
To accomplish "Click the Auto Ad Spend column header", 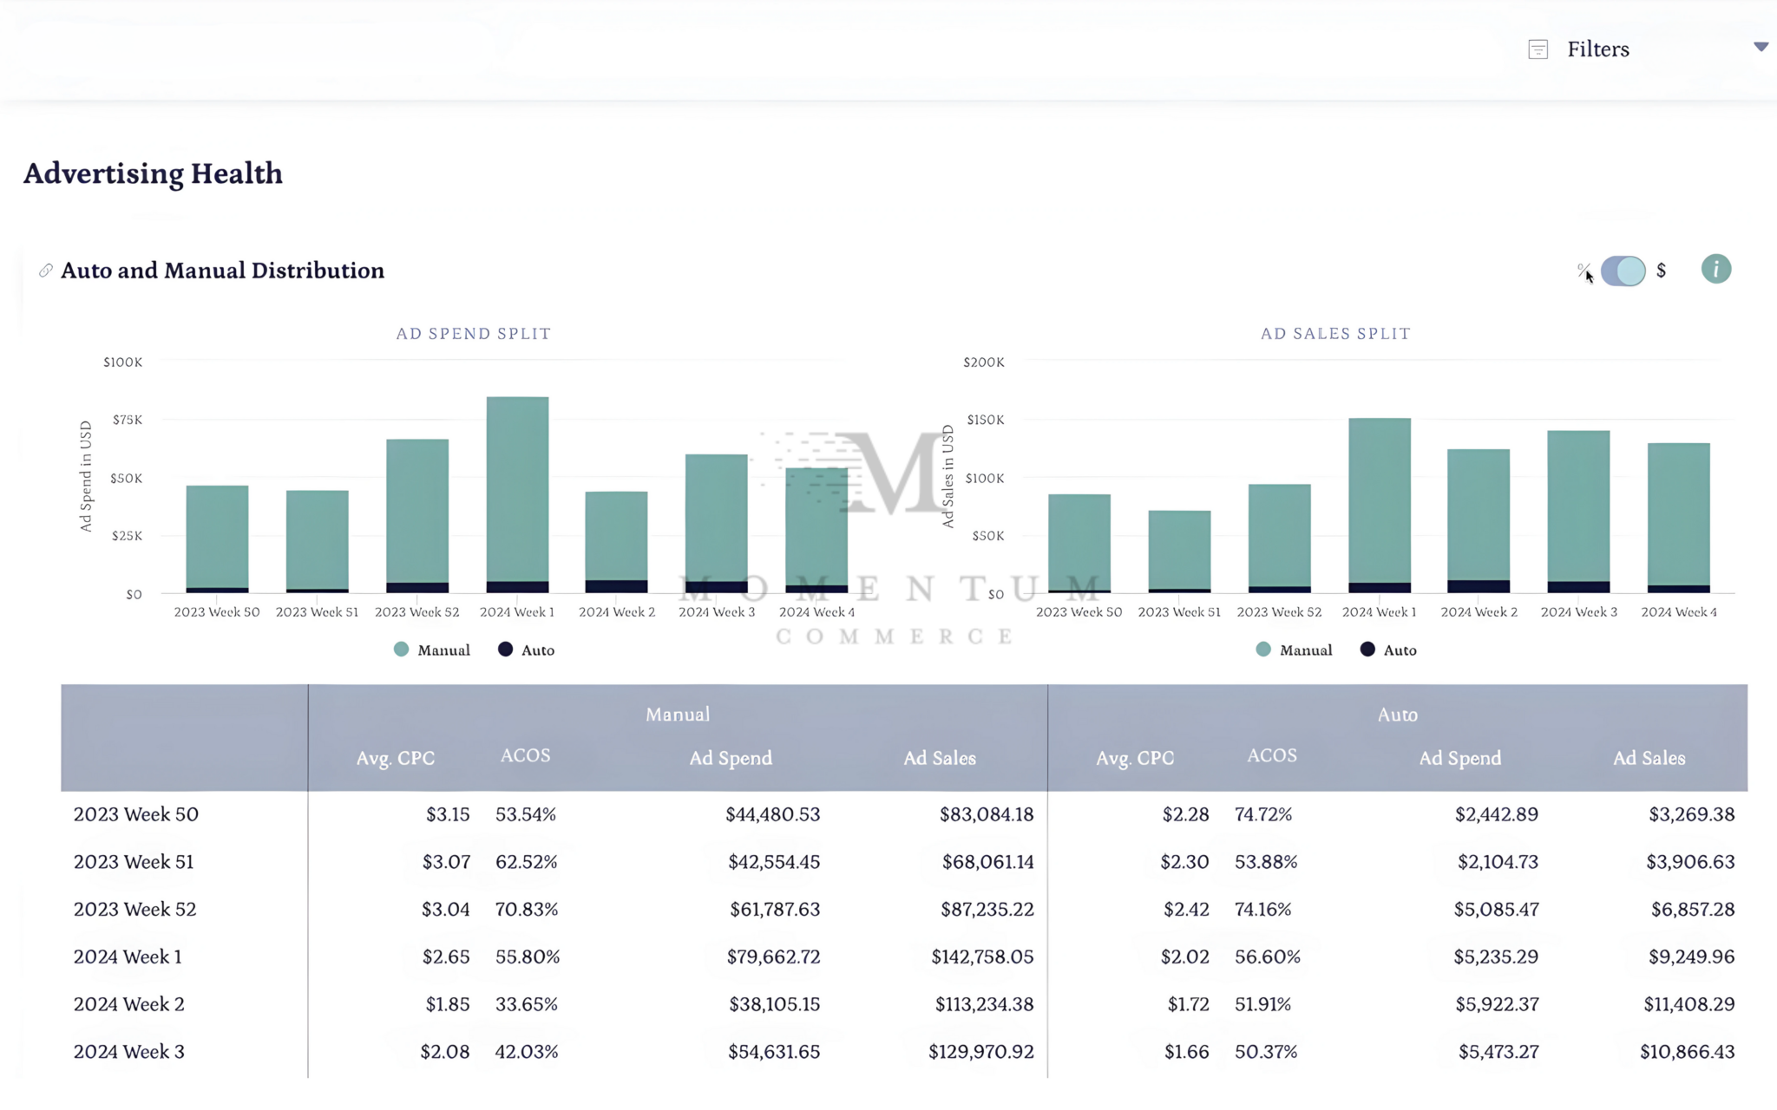I will coord(1459,758).
